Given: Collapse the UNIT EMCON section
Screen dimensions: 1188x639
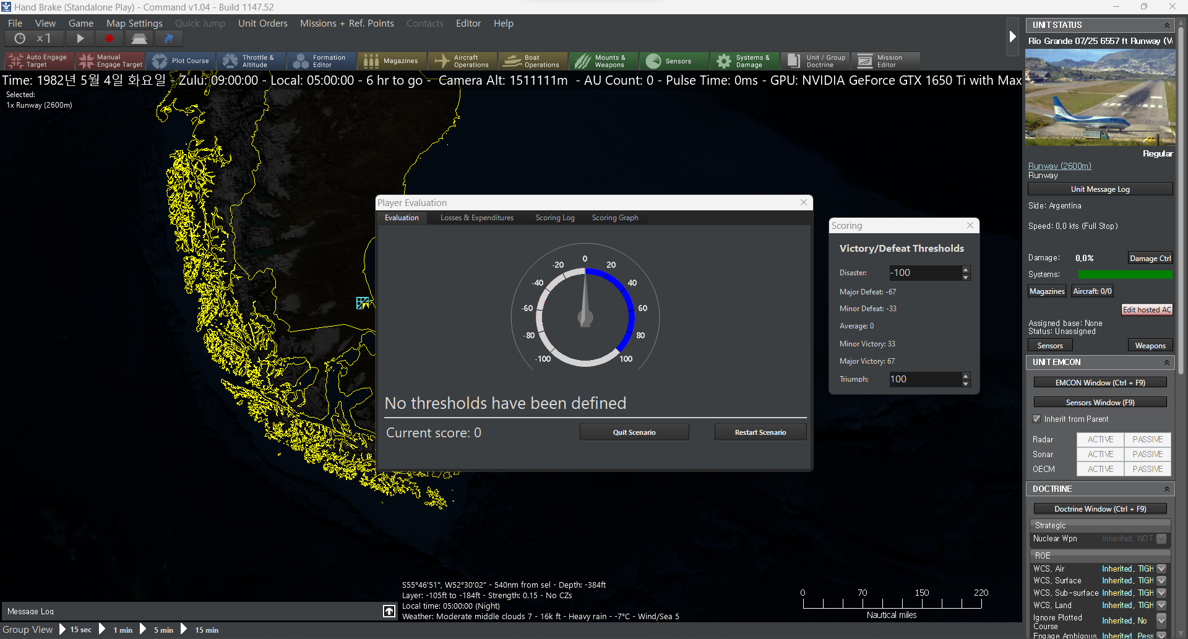Looking at the screenshot, I should 1166,362.
